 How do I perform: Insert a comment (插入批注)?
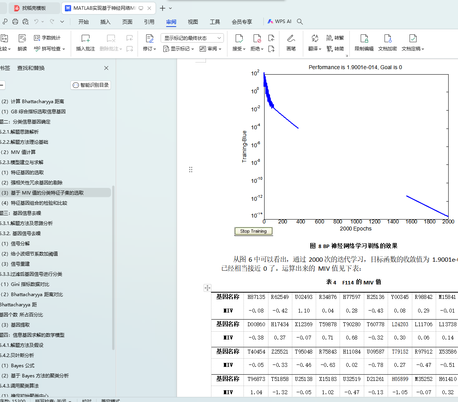[85, 43]
